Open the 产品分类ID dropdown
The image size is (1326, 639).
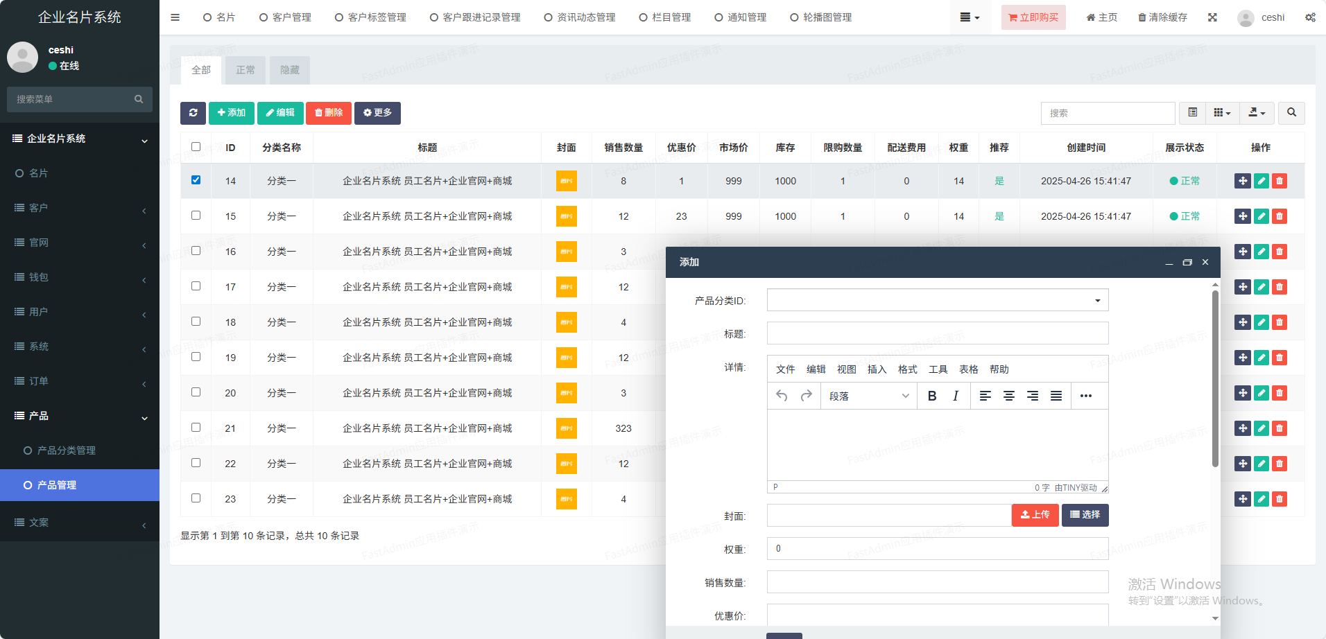coord(937,300)
